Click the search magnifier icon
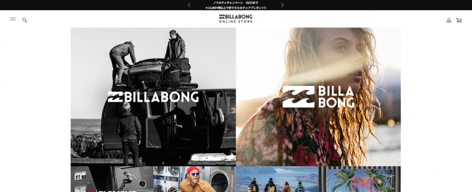The image size is (472, 192). click(25, 20)
